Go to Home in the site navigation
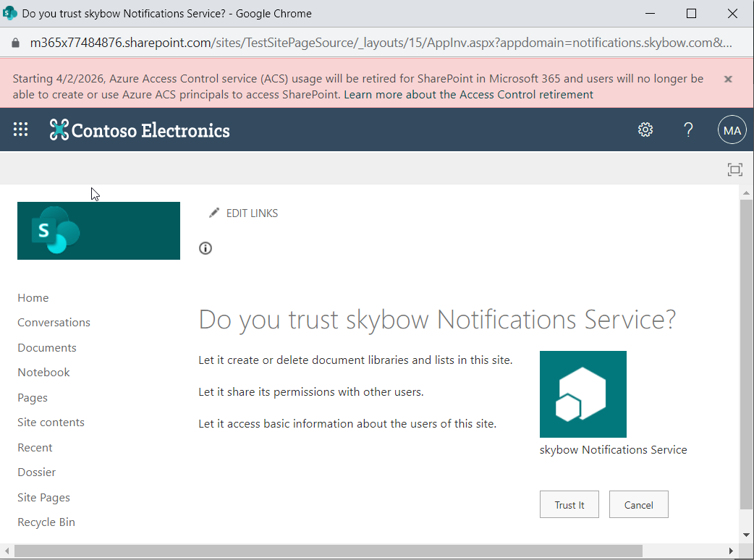Viewport: 754px width, 560px height. (x=33, y=298)
